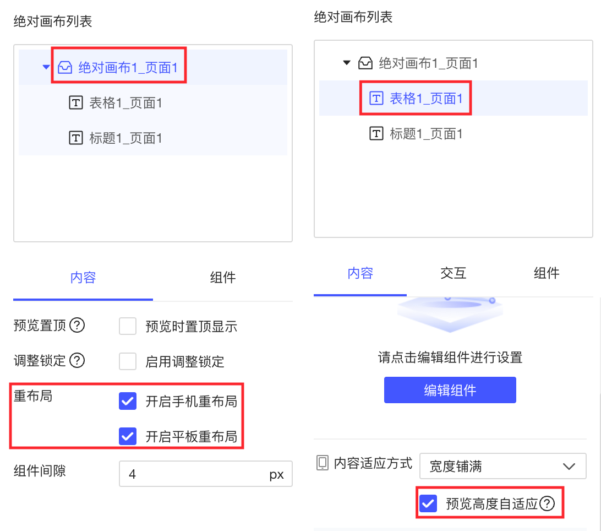Open the 预览置顶 help question icon
Viewport: 601px width, 531px height.
click(78, 326)
